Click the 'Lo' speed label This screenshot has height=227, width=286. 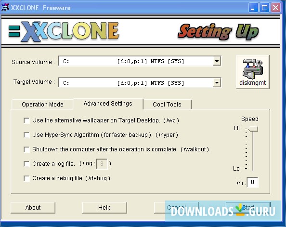tap(236, 168)
